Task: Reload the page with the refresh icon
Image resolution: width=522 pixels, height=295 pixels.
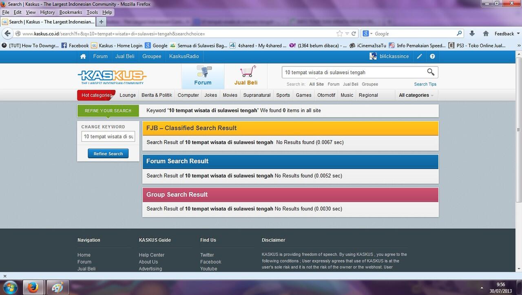Action: (x=354, y=33)
